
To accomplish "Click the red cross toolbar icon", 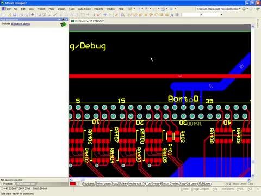I will pos(98,15).
